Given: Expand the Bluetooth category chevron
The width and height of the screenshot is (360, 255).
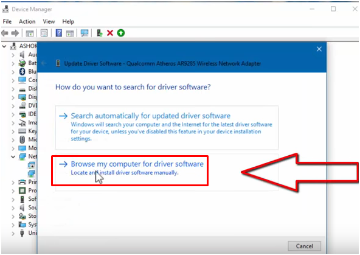Looking at the screenshot, I should (x=13, y=72).
